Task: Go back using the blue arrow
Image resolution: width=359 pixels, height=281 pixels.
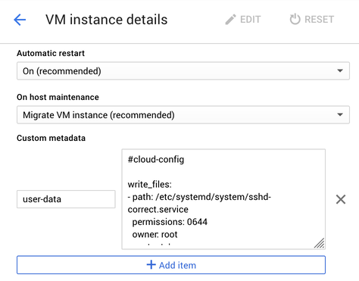Action: (20, 20)
